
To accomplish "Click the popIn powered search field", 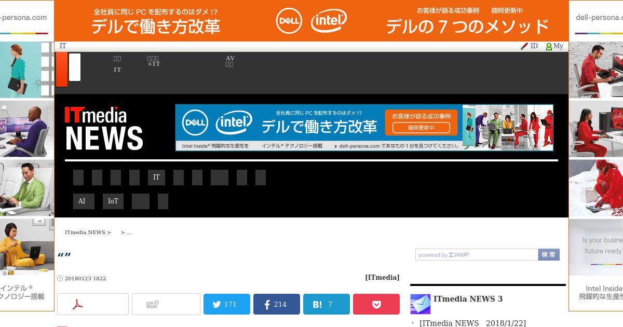I will pos(477,255).
